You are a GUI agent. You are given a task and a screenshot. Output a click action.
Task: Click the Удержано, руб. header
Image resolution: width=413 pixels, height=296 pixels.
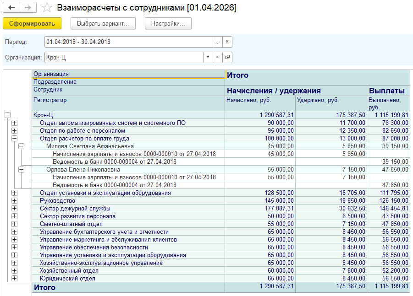pos(331,103)
